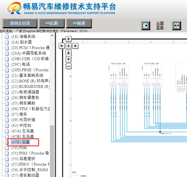This screenshot has height=177, width=187.
Task: Open (20B) CDR CD 收音 item
Action: pyautogui.click(x=30, y=59)
